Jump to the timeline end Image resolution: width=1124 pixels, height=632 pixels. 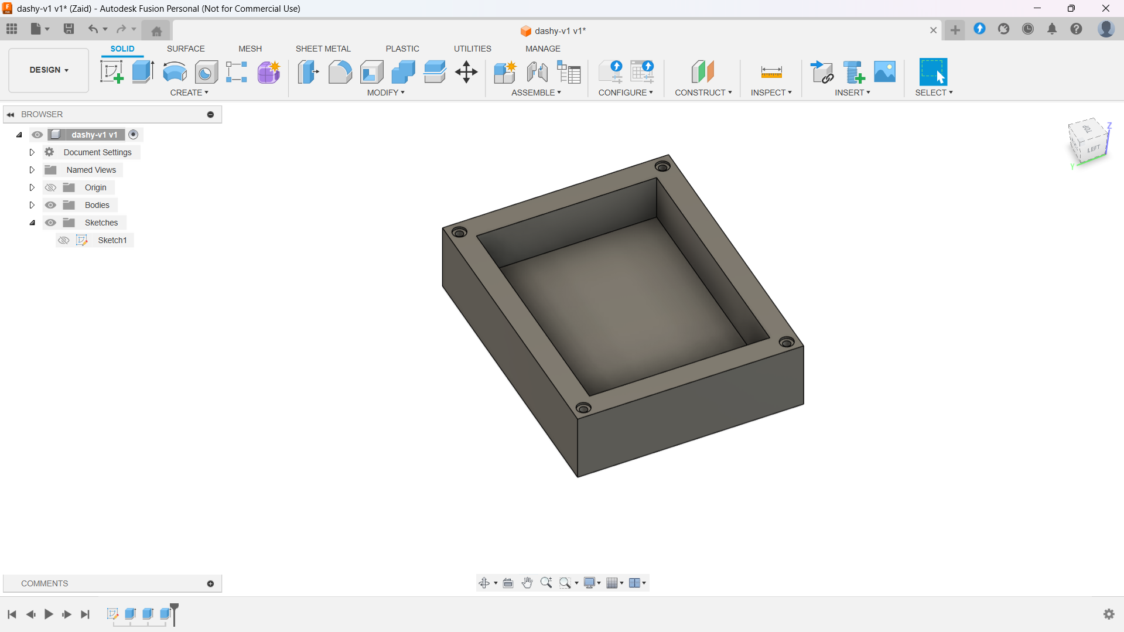tap(86, 614)
